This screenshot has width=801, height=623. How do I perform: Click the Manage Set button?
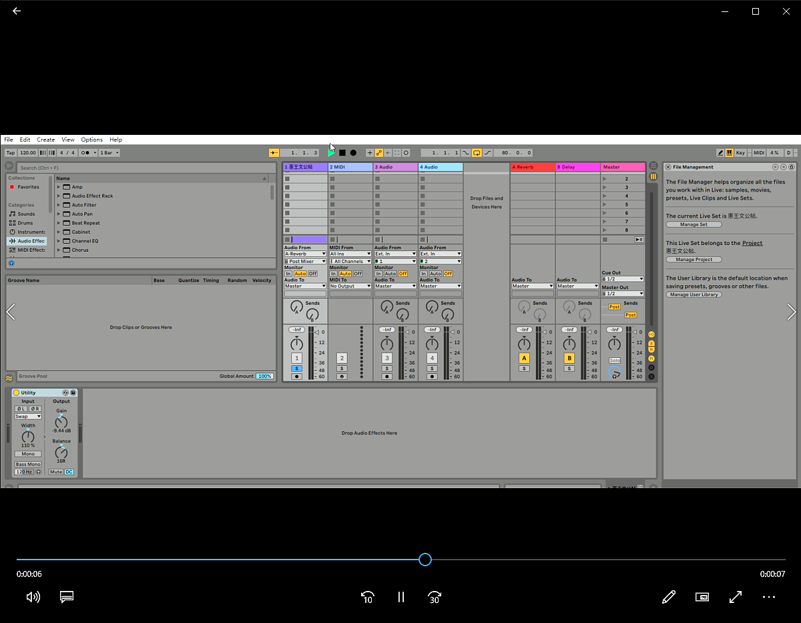click(694, 225)
